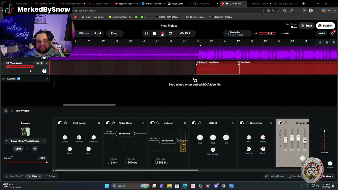Viewport: 338px width, 190px height.
Task: Click the add-file music note icon
Action: pyautogui.click(x=195, y=80)
